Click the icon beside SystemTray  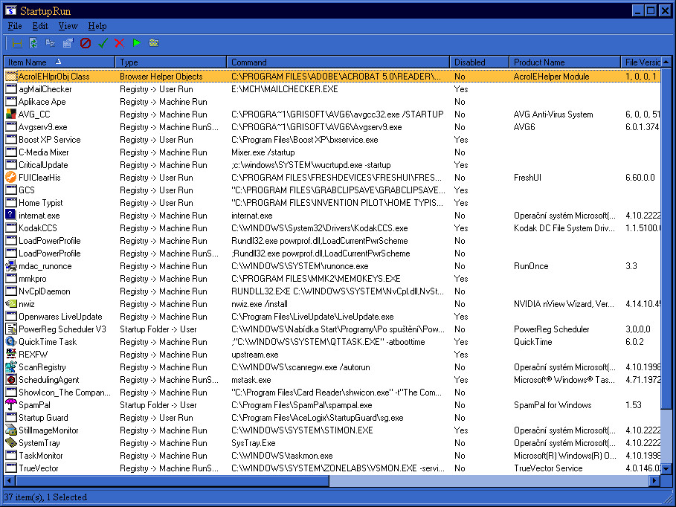(10, 442)
